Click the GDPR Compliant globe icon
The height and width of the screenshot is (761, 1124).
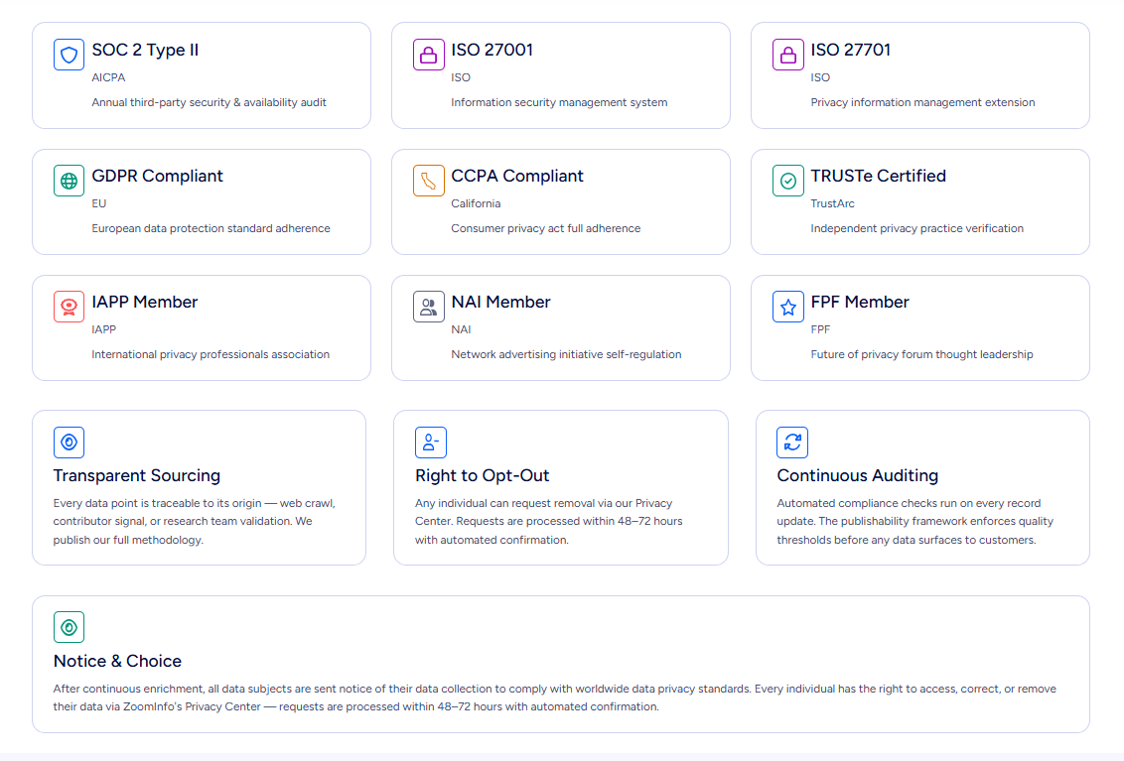(x=69, y=181)
